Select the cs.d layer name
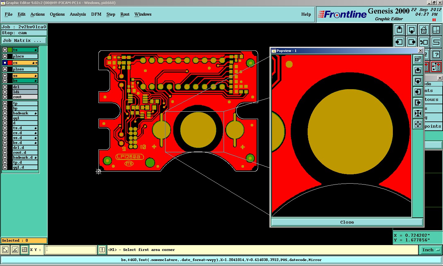 [25, 133]
